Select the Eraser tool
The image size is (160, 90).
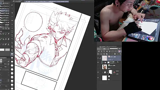coord(8,39)
